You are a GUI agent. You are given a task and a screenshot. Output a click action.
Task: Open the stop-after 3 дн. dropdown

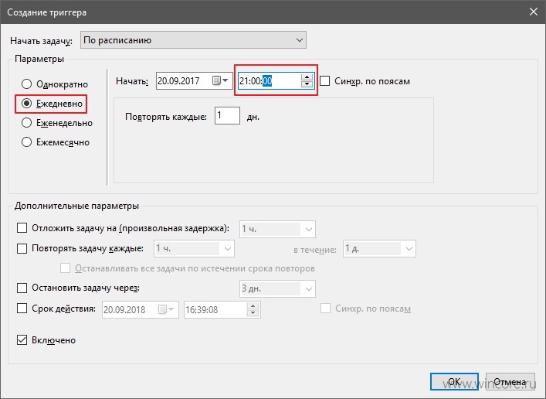pos(277,288)
